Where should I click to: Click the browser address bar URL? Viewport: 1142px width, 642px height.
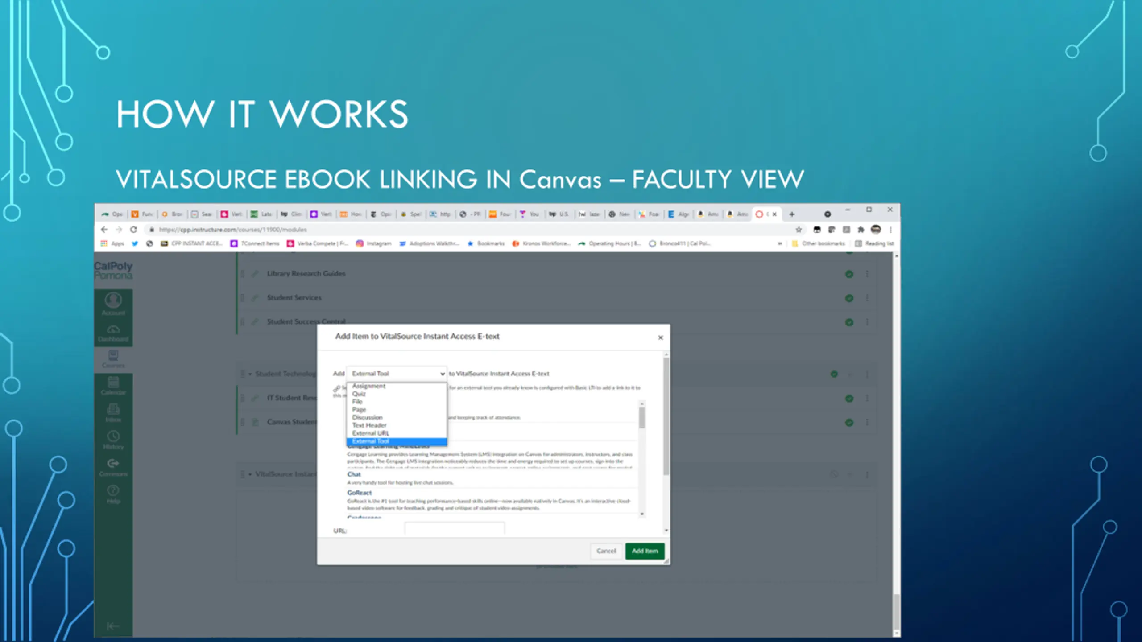(233, 230)
